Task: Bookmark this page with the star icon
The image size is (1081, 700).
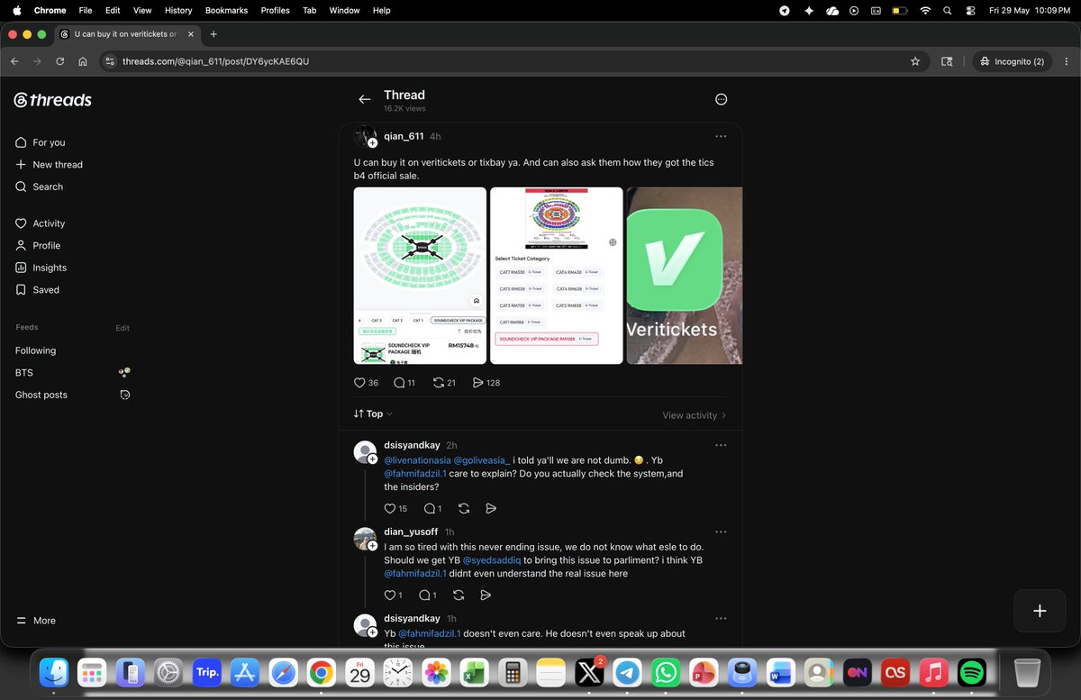Action: coord(915,61)
